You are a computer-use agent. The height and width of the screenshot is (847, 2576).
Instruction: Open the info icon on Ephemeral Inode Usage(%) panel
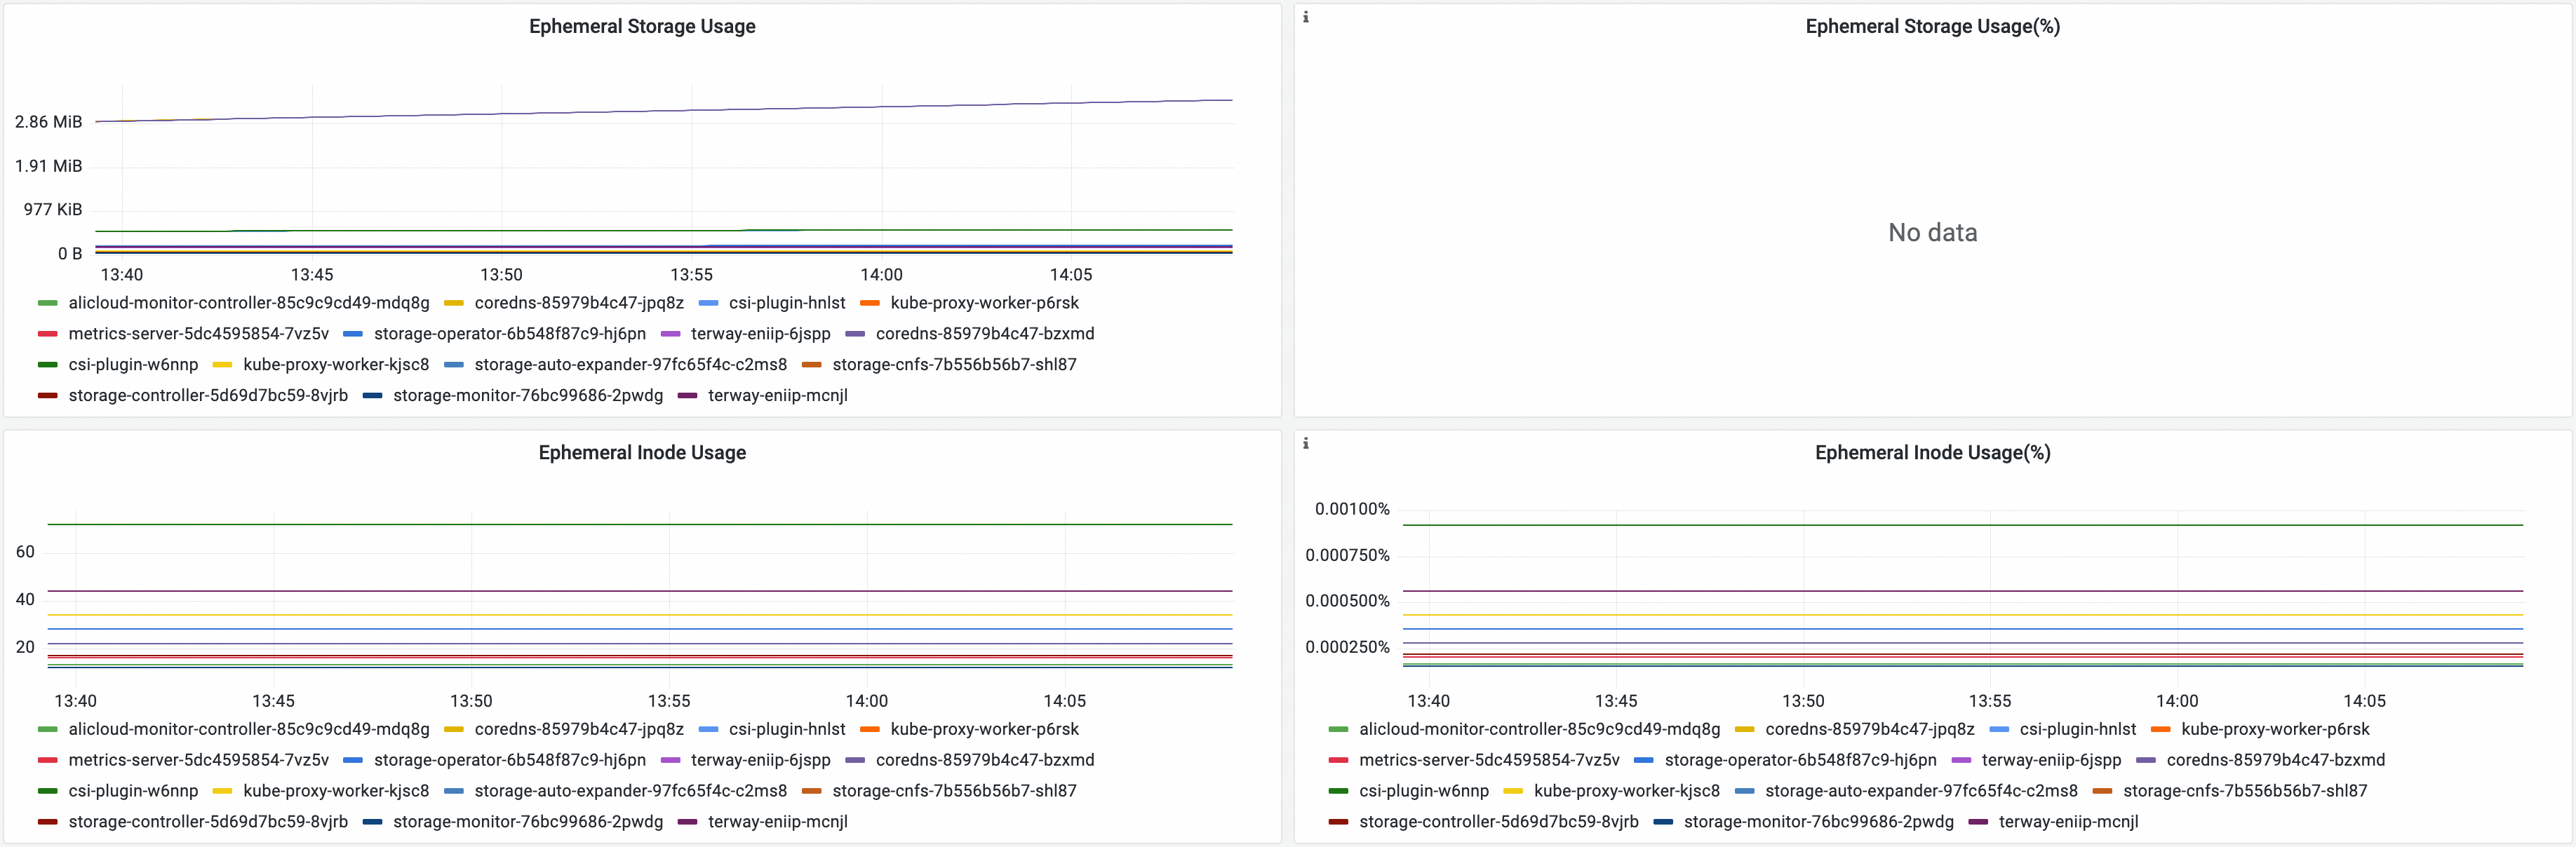pyautogui.click(x=1305, y=443)
